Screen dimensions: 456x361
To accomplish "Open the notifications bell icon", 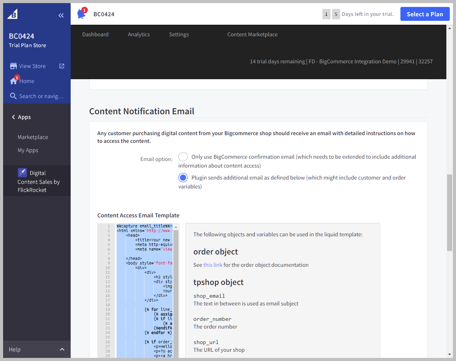I will [81, 14].
